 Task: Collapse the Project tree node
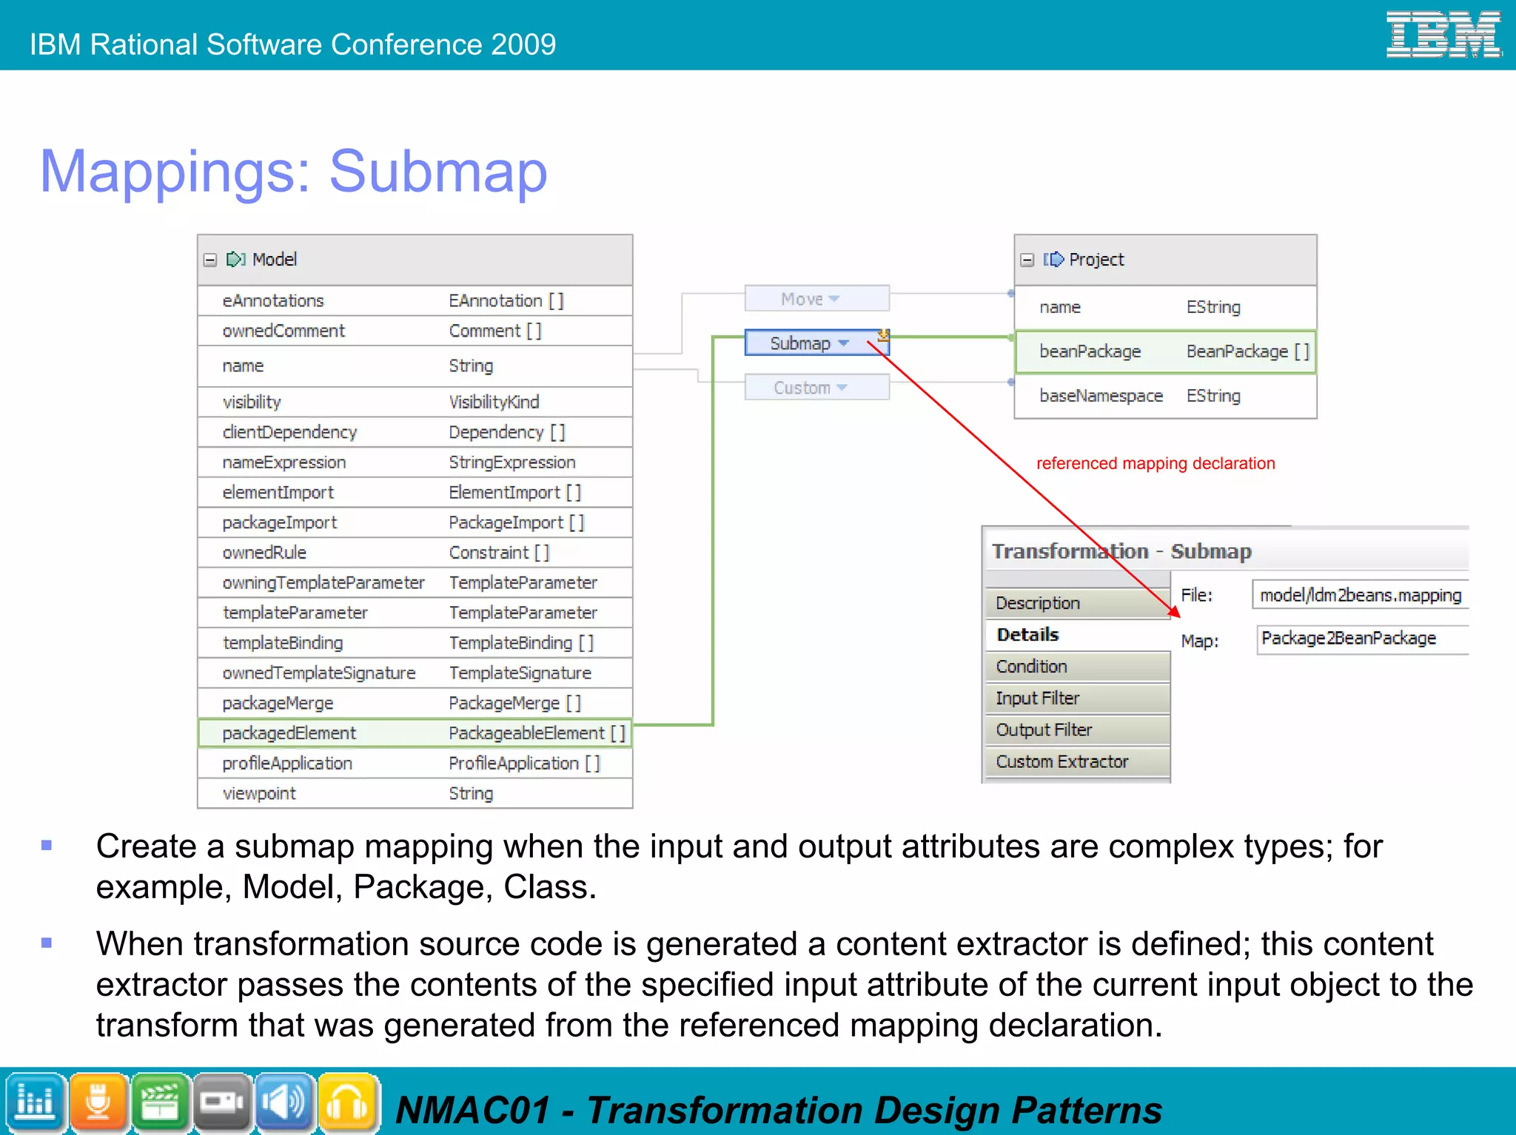(x=1027, y=260)
